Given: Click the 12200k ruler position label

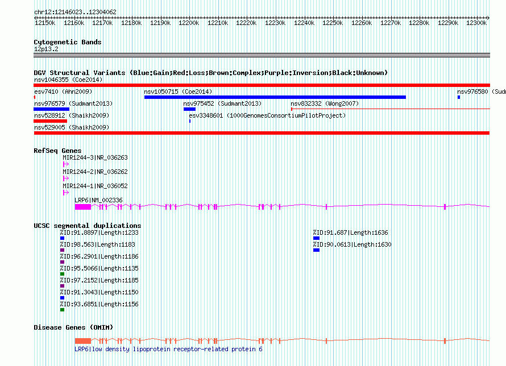Looking at the screenshot, I should click(189, 23).
